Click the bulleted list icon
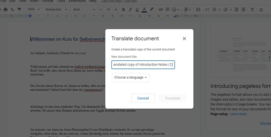Image resolution: width=271 pixels, height=137 pixels. click(x=214, y=9)
